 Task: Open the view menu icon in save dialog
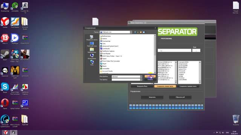click(x=144, y=32)
